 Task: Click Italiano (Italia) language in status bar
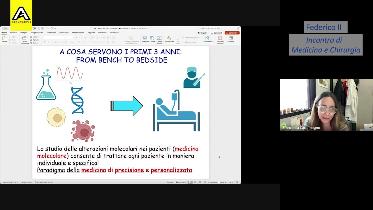tap(27, 182)
